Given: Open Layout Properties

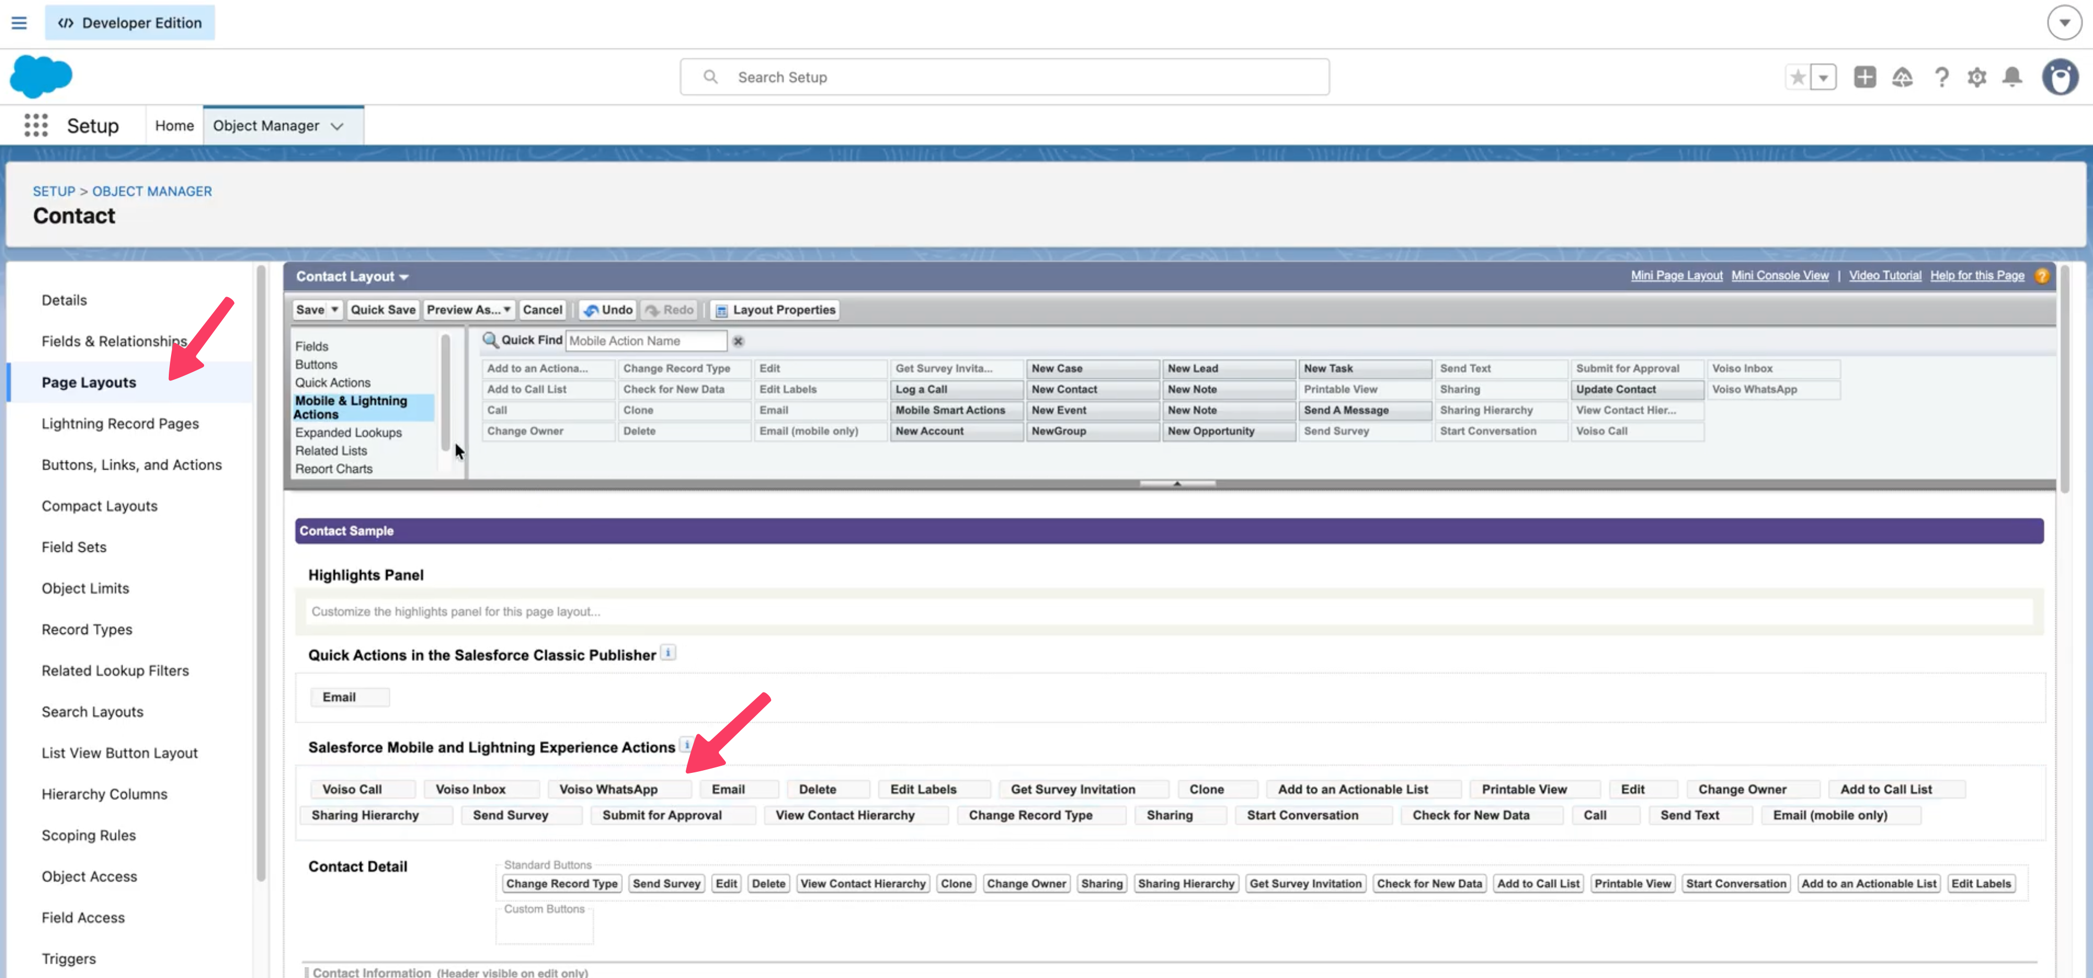Looking at the screenshot, I should 775,309.
